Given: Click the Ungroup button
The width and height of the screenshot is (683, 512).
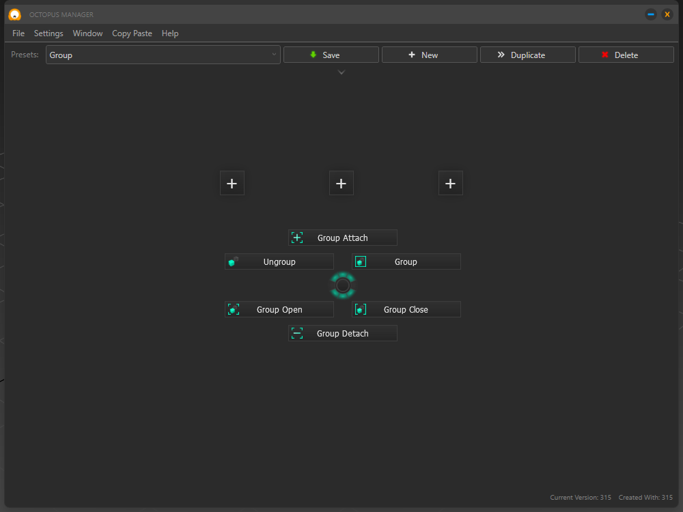Looking at the screenshot, I should point(279,261).
